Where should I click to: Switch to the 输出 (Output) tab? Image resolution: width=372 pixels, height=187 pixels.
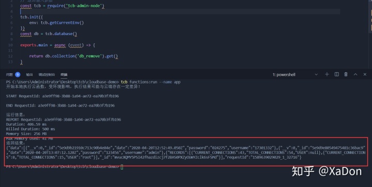tap(29, 75)
